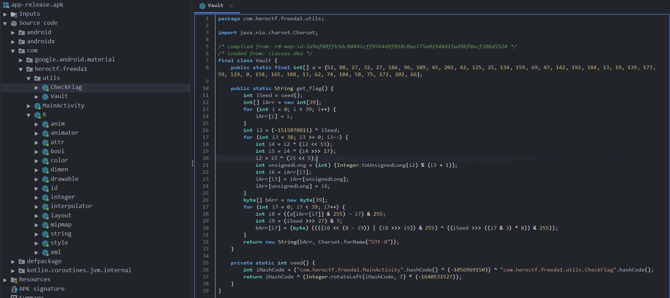This screenshot has width=670, height=298.
Task: Click the google.android.material package icon
Action: coord(30,60)
